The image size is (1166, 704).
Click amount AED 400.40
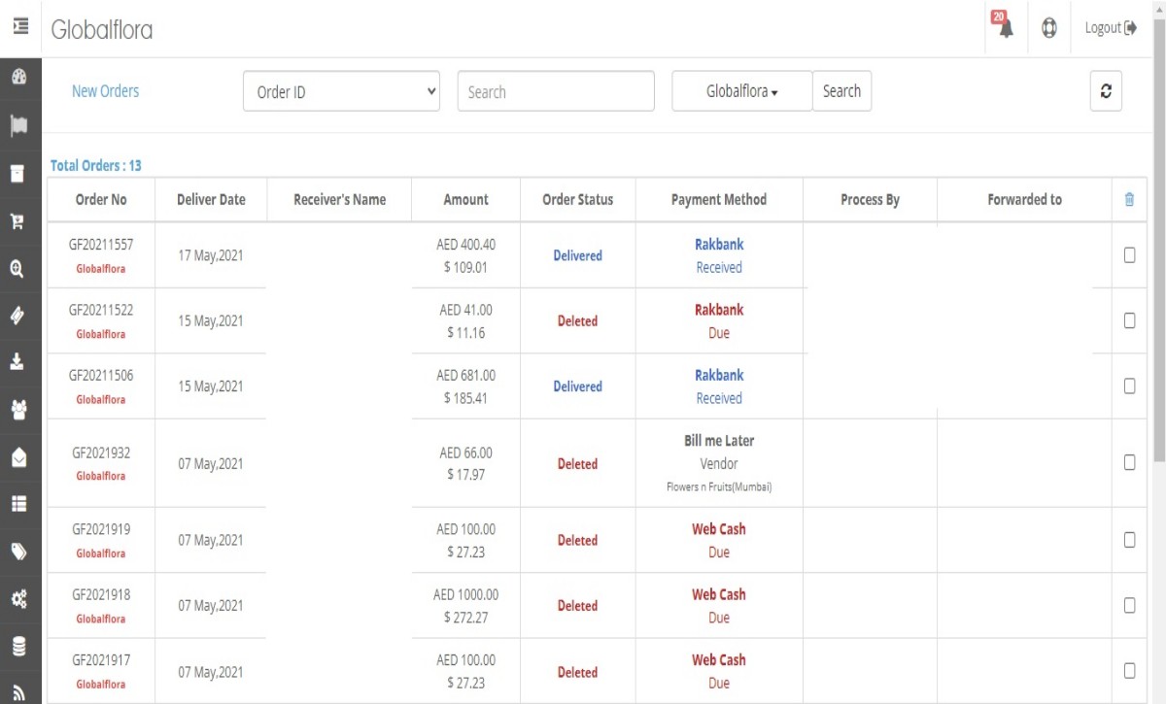tap(465, 245)
